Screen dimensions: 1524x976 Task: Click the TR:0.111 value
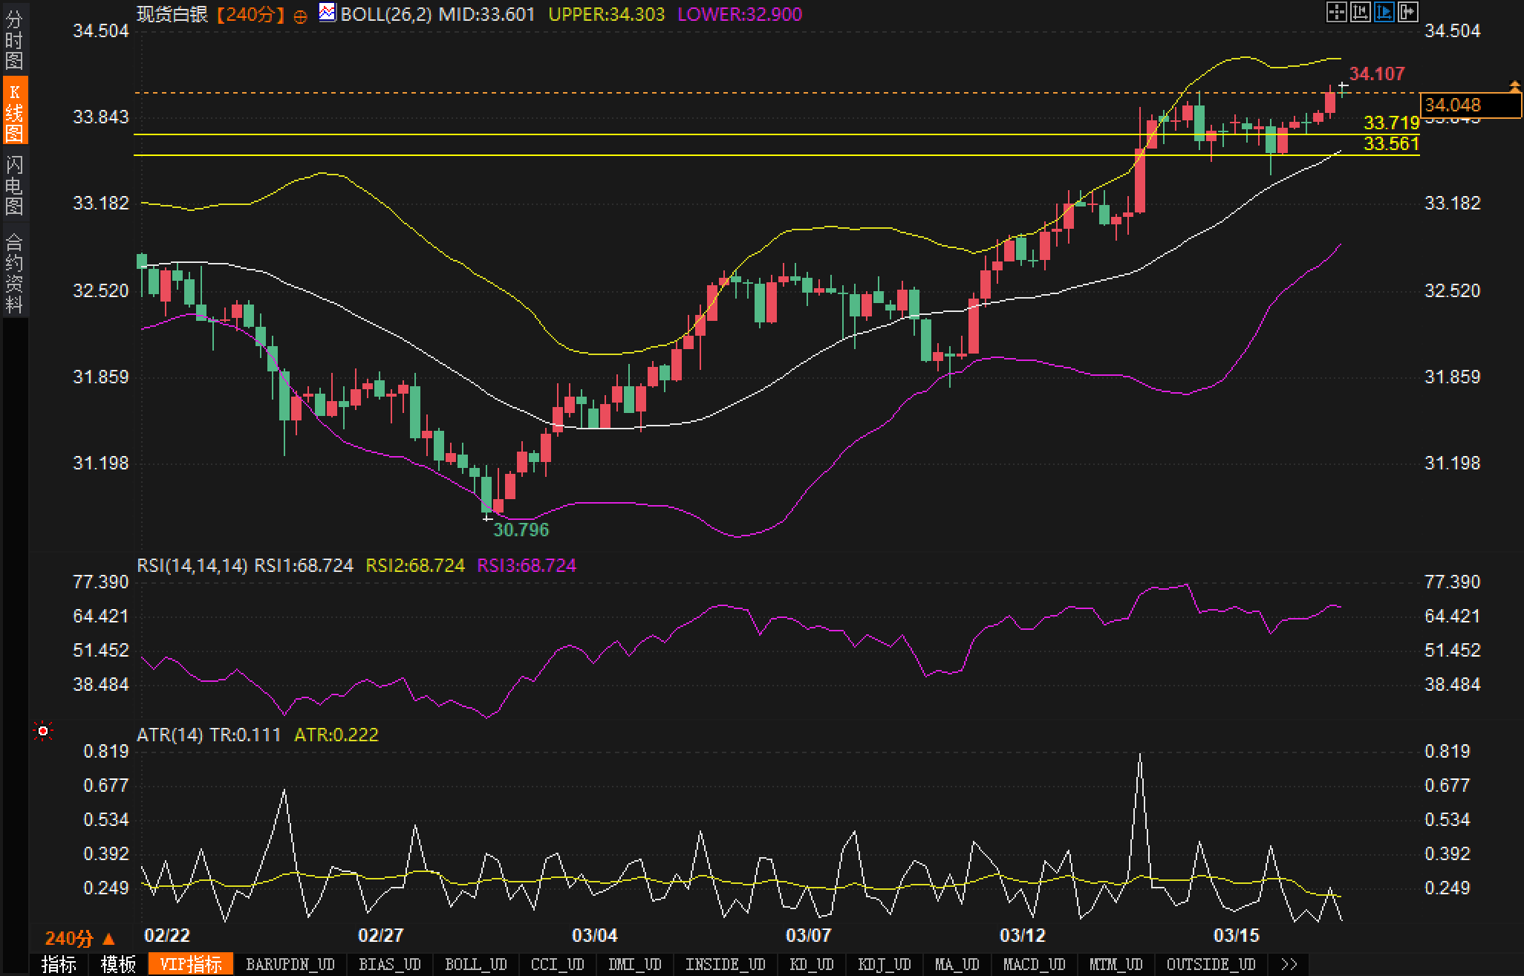(x=246, y=735)
